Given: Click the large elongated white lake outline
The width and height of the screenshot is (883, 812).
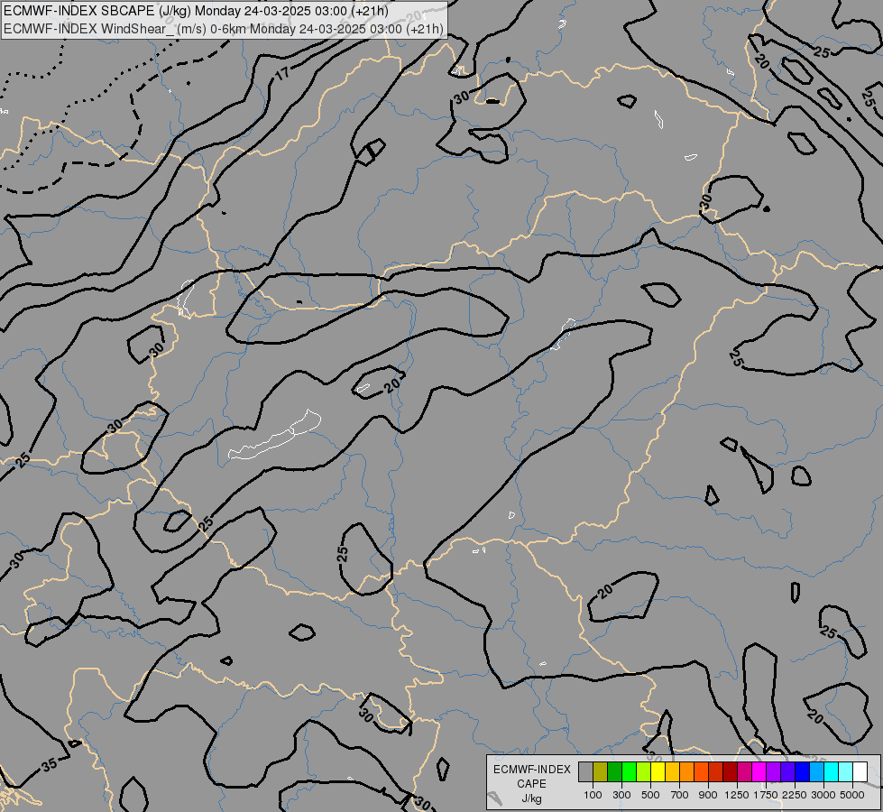Looking at the screenshot, I should click(x=275, y=436).
